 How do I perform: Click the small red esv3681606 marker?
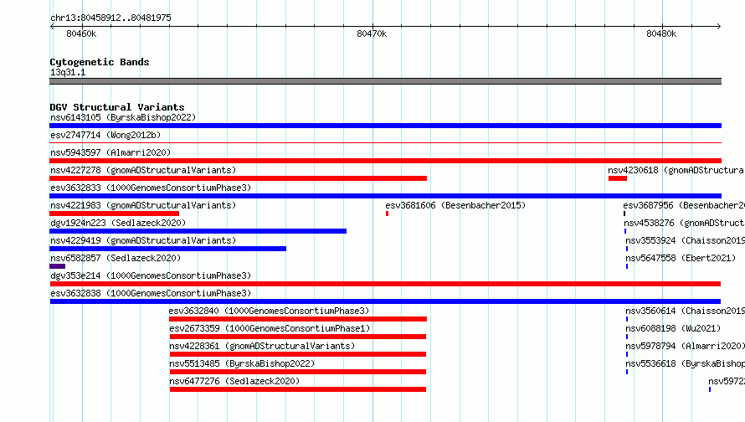tap(388, 214)
